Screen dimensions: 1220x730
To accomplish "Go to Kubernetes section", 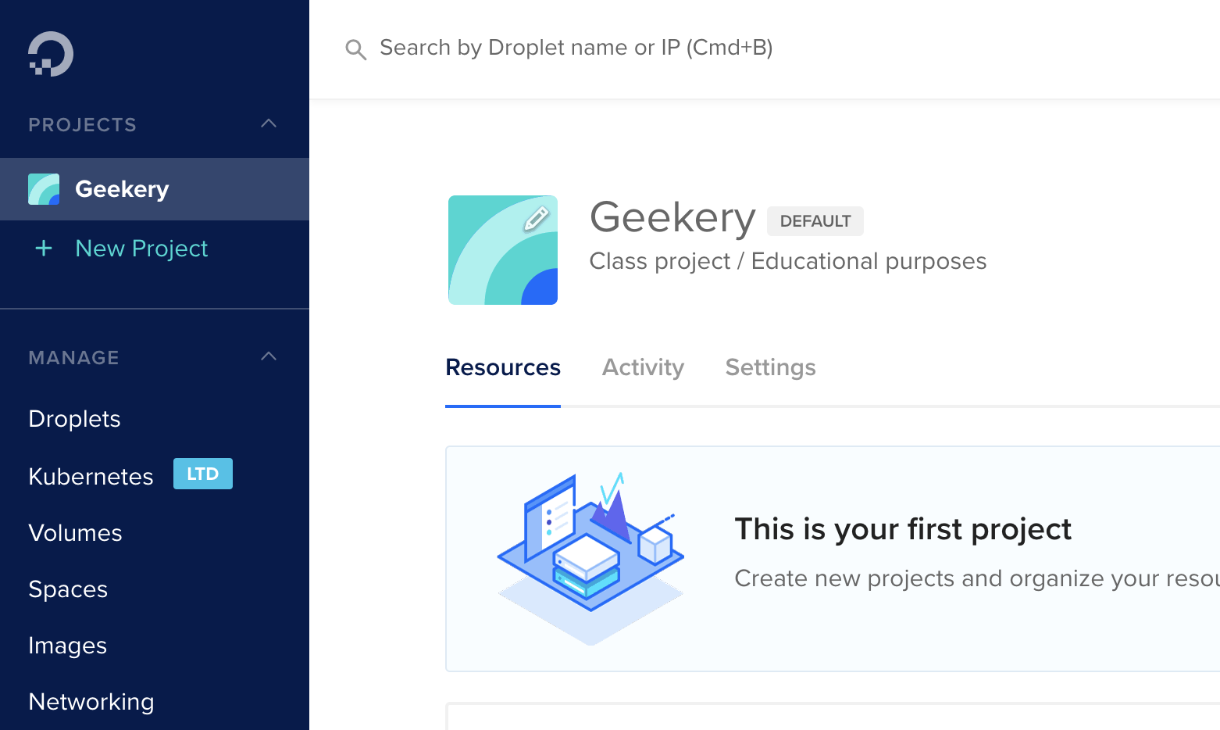I will pyautogui.click(x=91, y=477).
